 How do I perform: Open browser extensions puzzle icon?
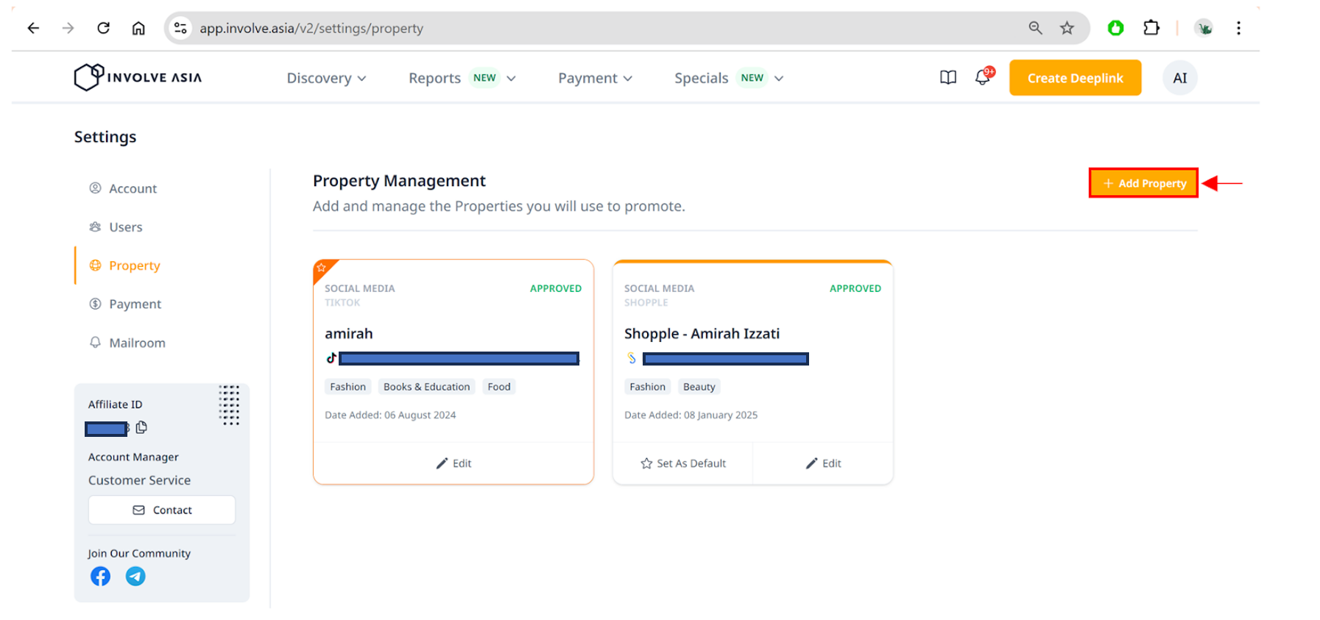(x=1151, y=28)
